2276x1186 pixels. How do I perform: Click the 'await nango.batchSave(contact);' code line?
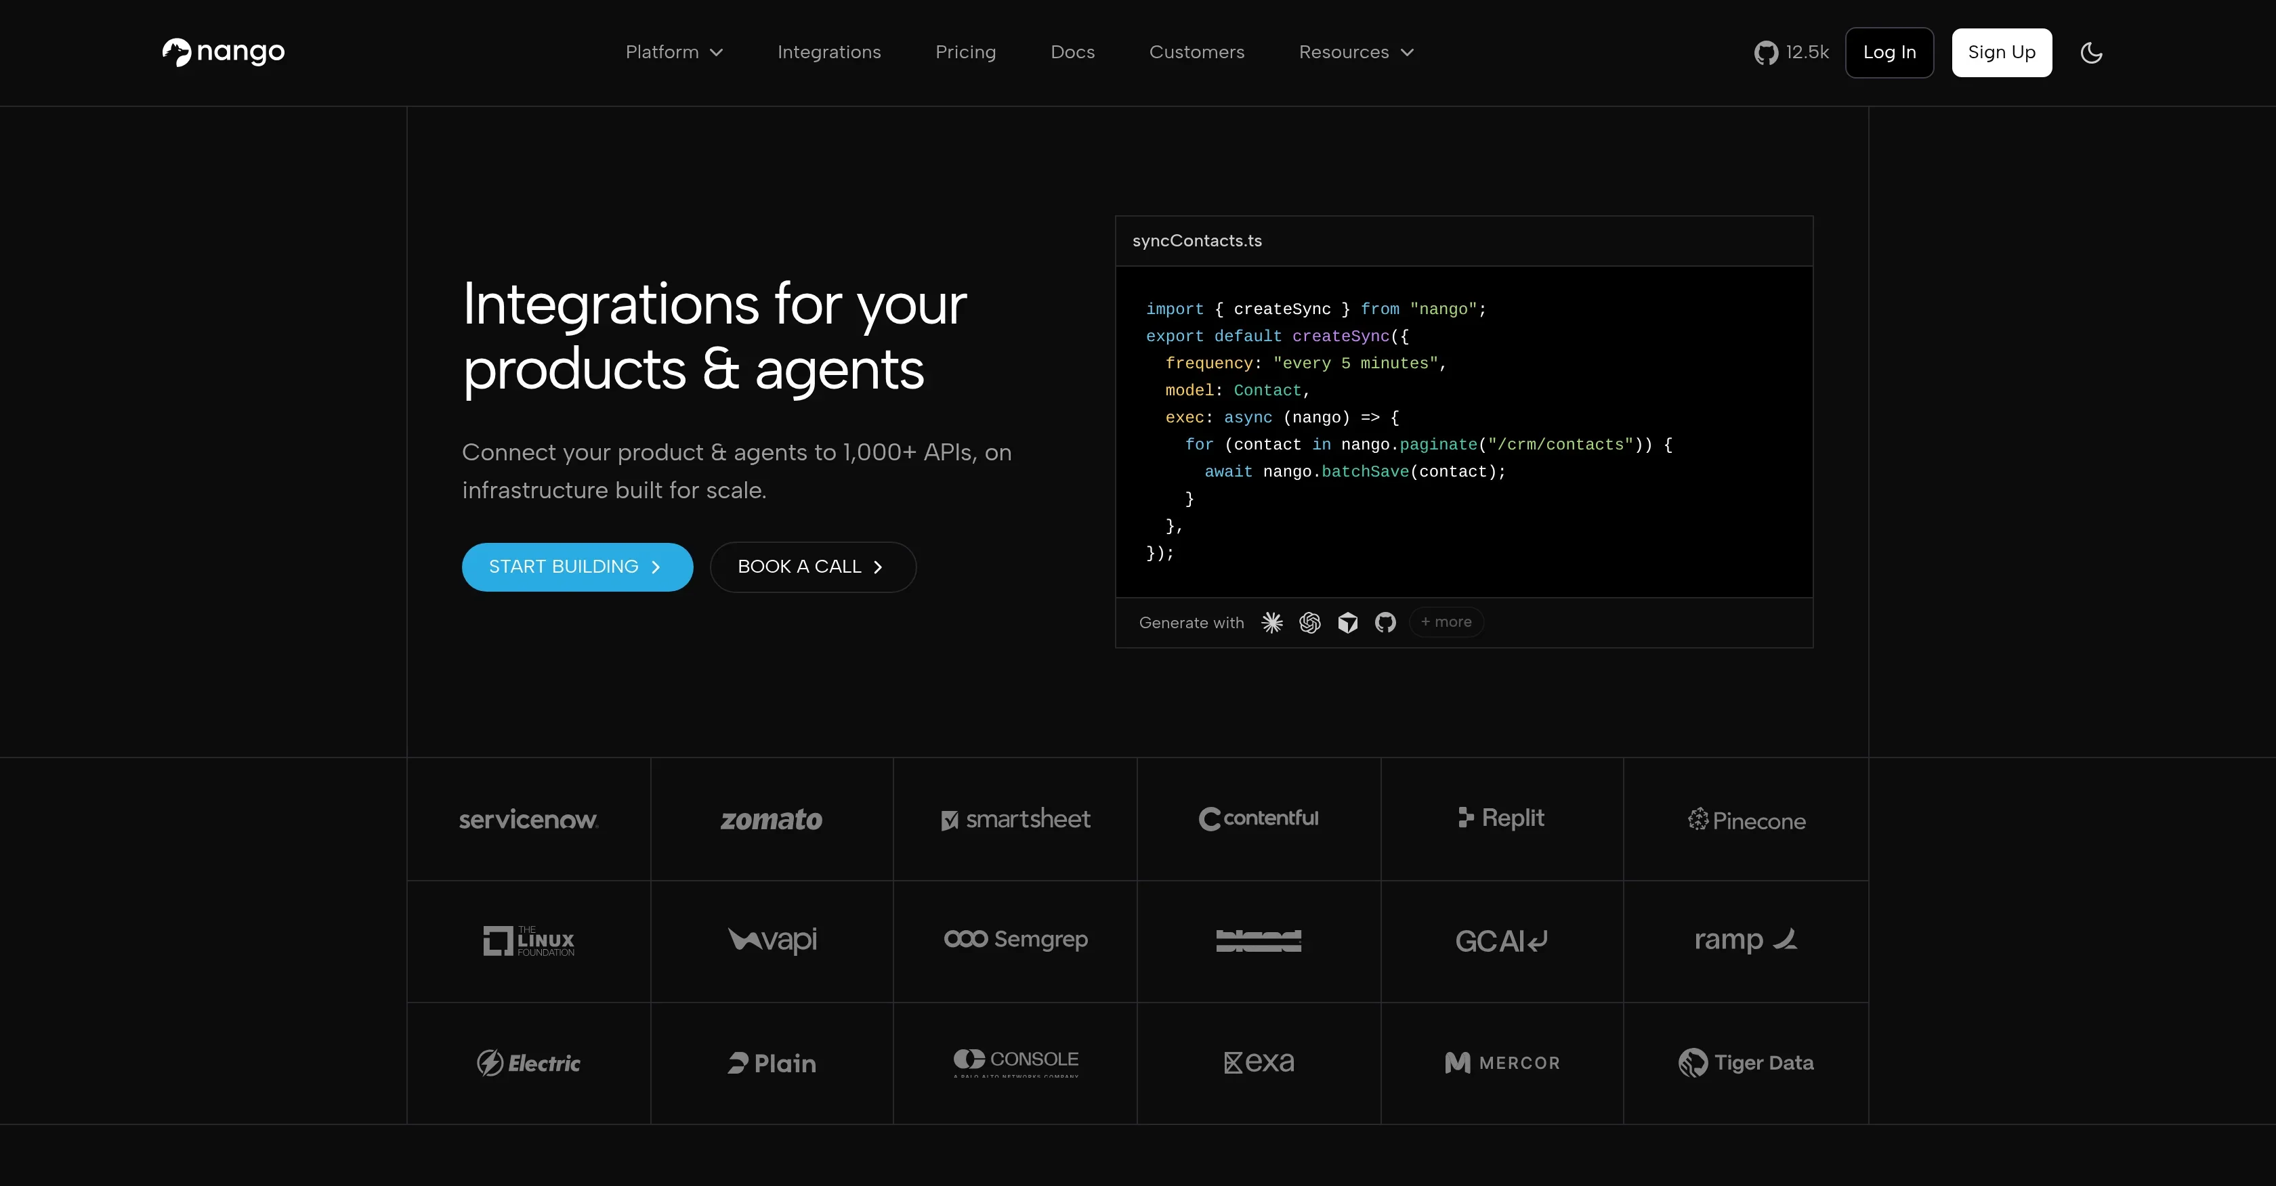pos(1355,473)
